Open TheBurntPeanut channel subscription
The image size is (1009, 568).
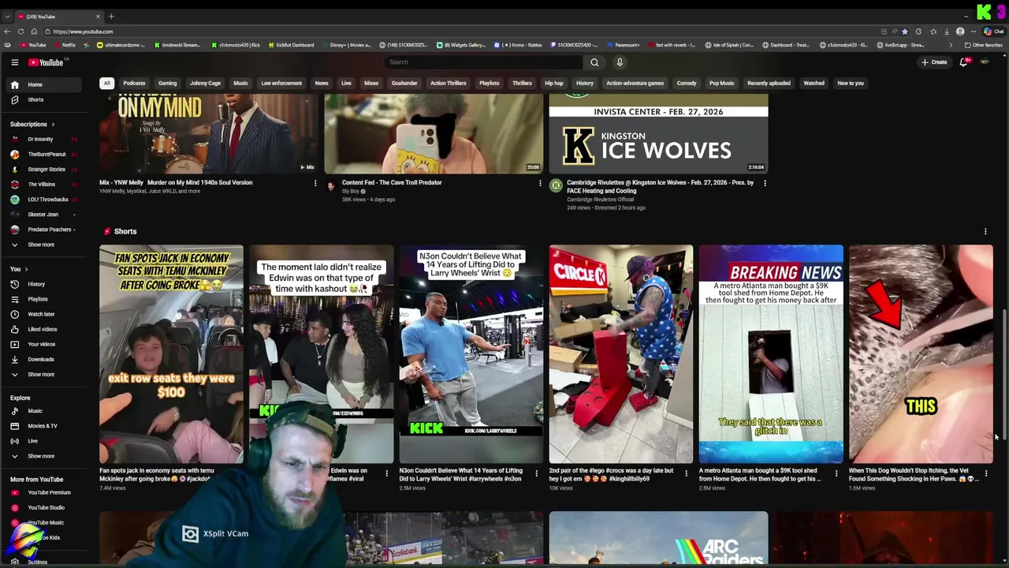point(45,155)
